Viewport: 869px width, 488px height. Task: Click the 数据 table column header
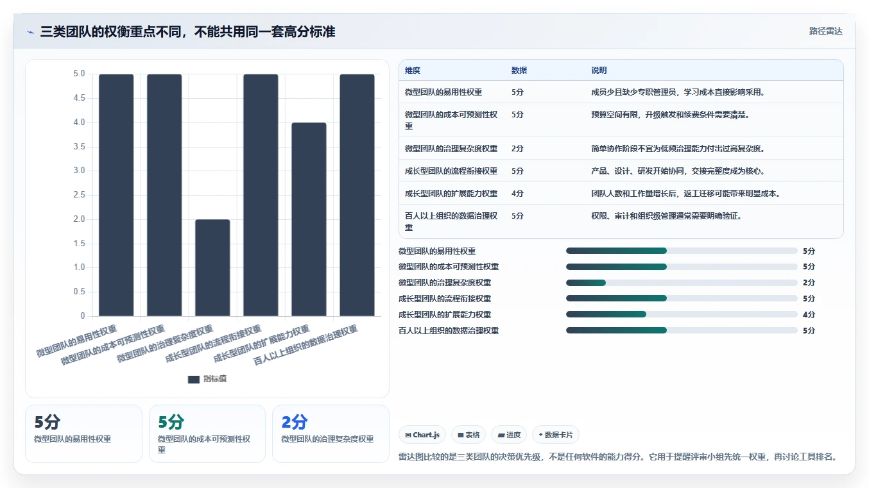[519, 71]
